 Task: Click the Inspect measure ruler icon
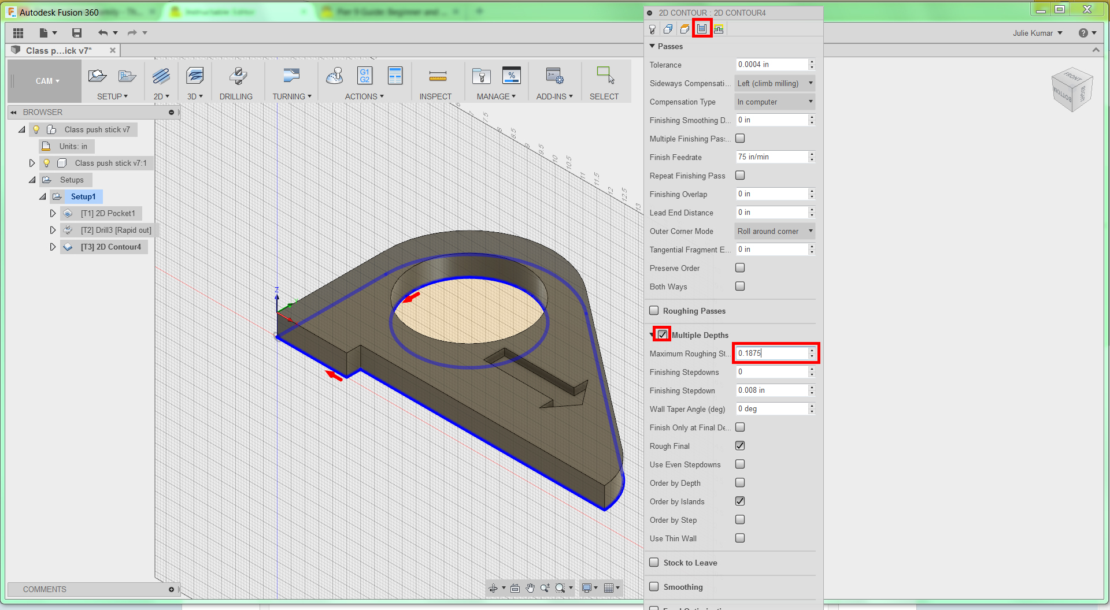click(x=438, y=76)
